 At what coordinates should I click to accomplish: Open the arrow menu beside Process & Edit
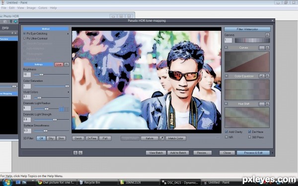coord(272,153)
